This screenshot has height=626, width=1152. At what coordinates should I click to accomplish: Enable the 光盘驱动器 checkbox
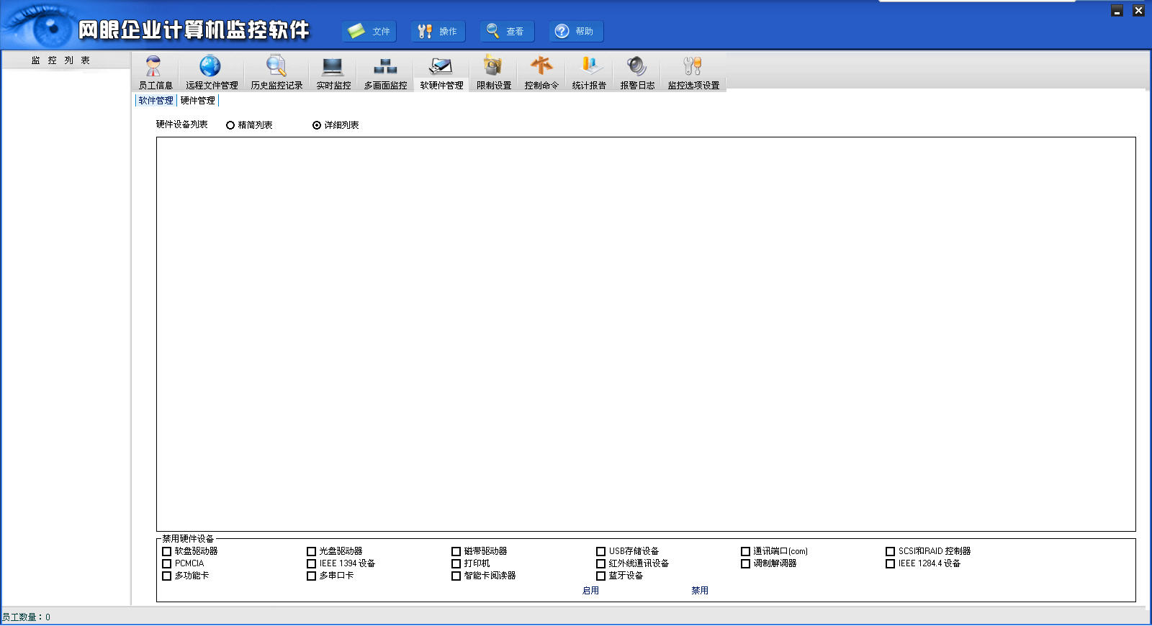pyautogui.click(x=312, y=552)
